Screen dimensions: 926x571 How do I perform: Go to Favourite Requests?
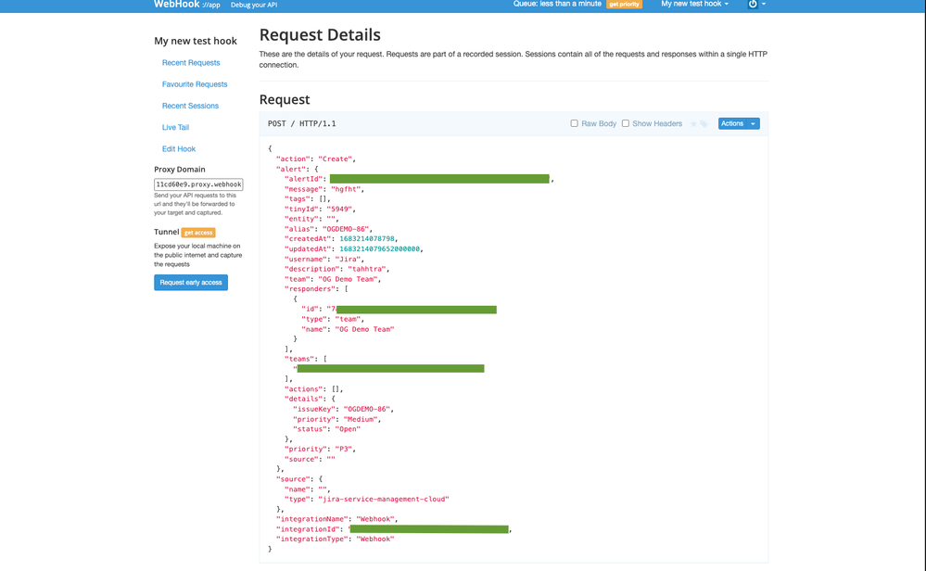(195, 84)
